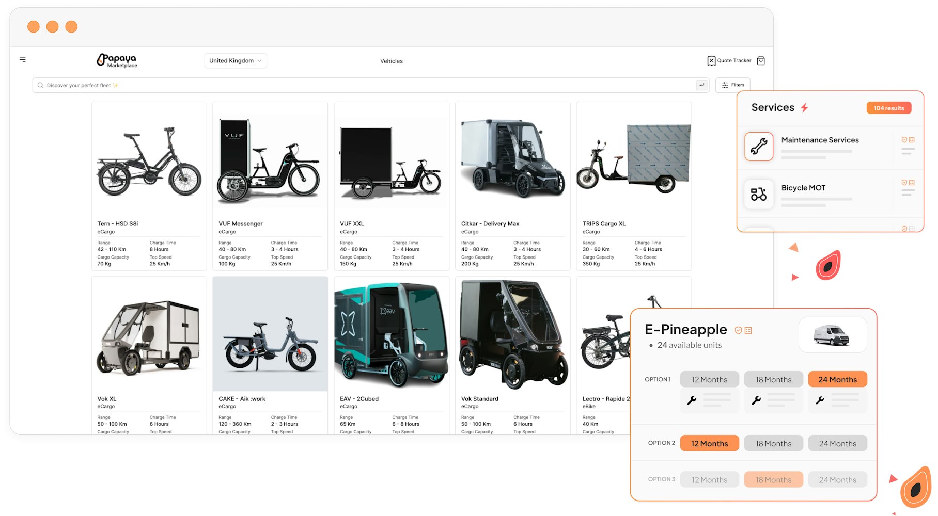This screenshot has height=516, width=938.
Task: Open the hamburger menu icon
Action: pyautogui.click(x=23, y=59)
